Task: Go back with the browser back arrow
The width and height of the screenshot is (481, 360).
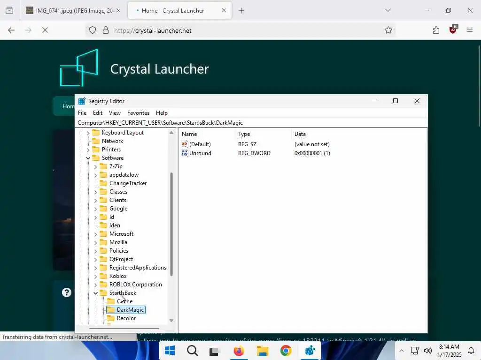Action: tap(11, 30)
